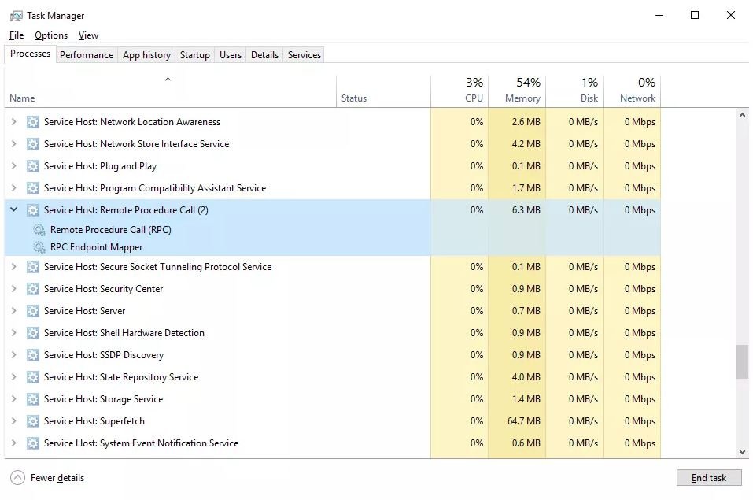Open the Startup tab
This screenshot has width=753, height=500.
pos(194,55)
